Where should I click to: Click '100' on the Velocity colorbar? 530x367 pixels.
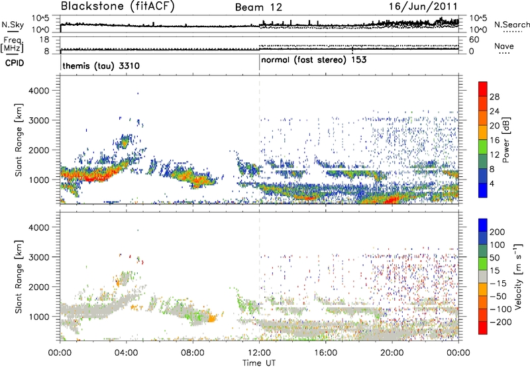[498, 244]
